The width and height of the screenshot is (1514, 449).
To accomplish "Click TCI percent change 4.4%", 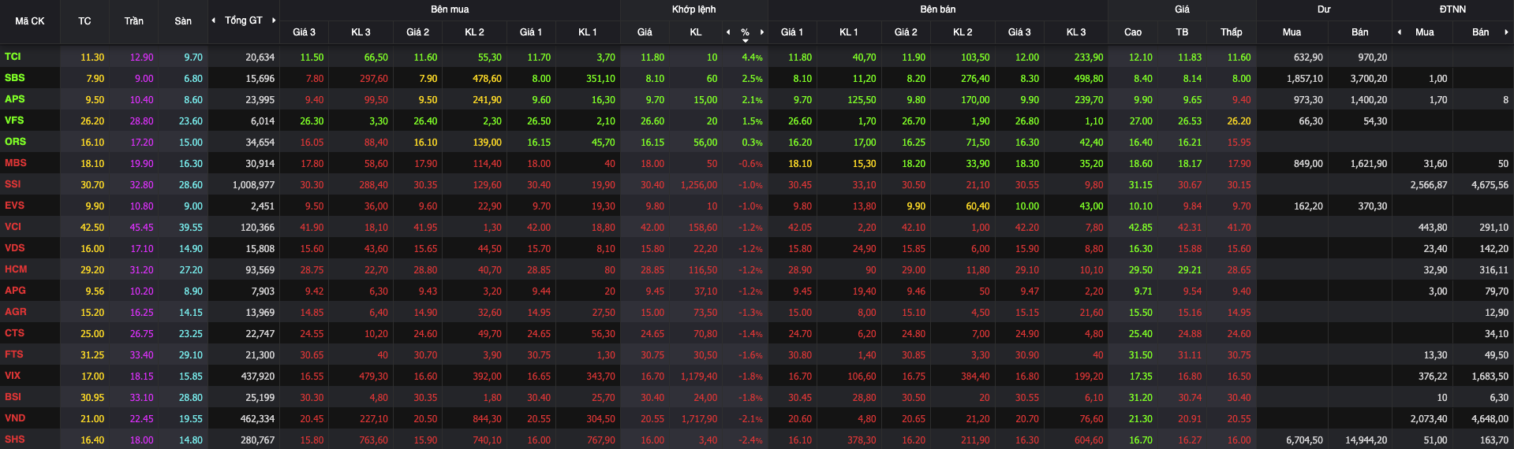I will click(752, 58).
